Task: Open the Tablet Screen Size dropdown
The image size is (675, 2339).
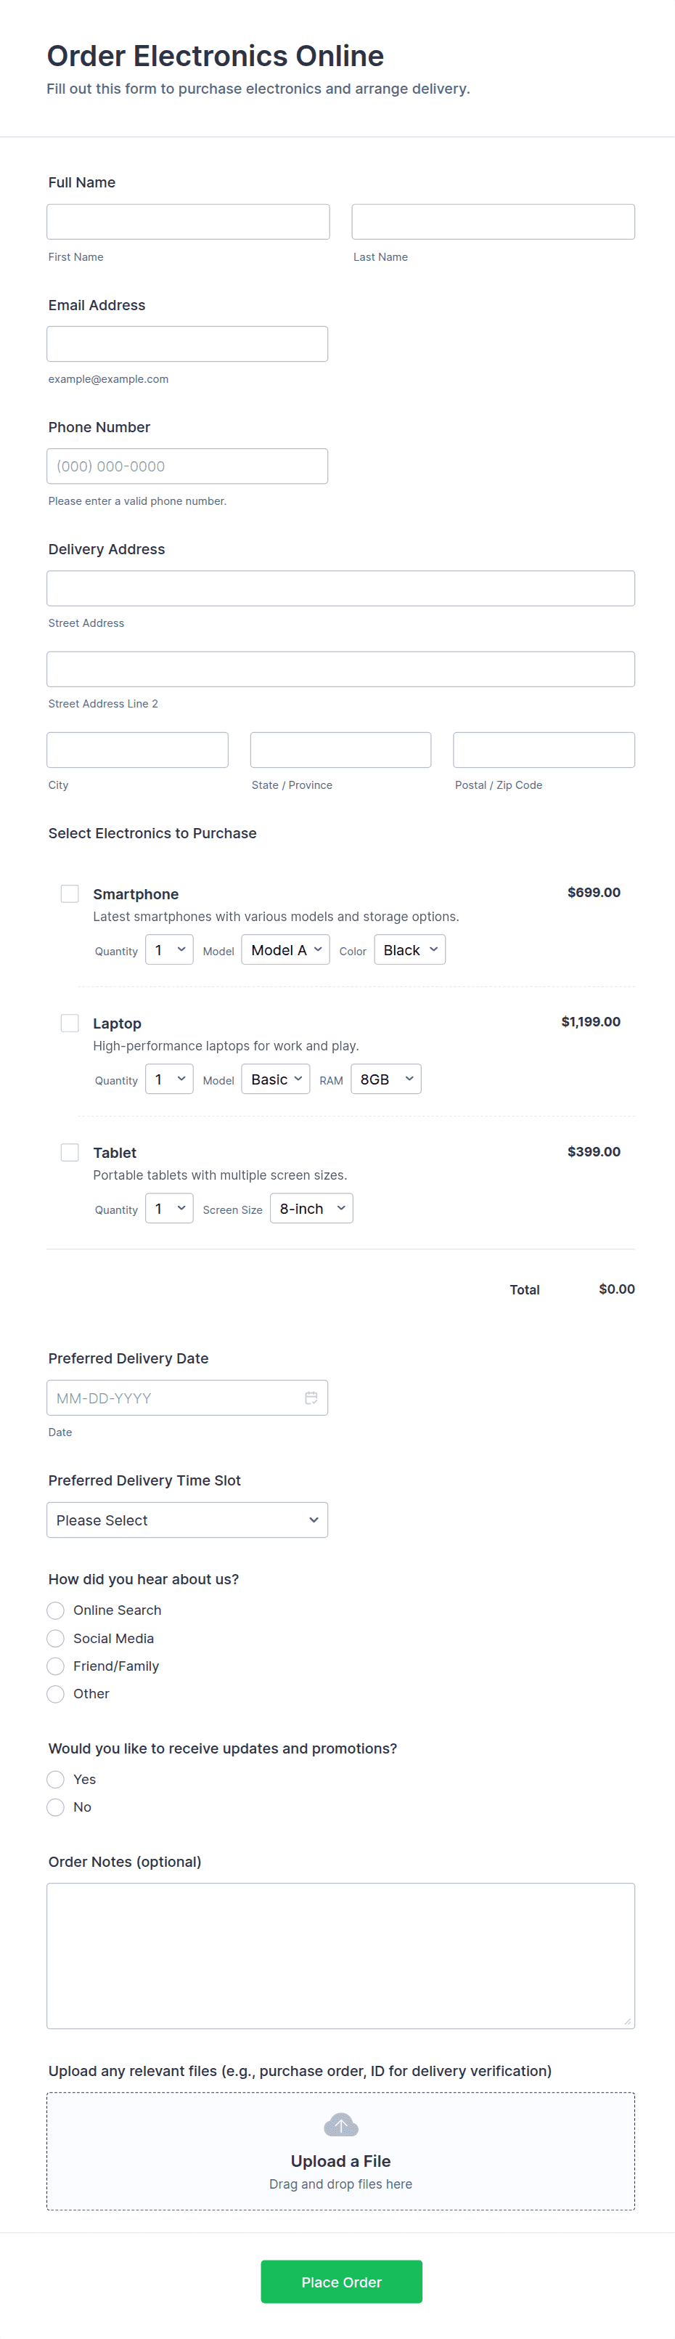Action: point(311,1209)
